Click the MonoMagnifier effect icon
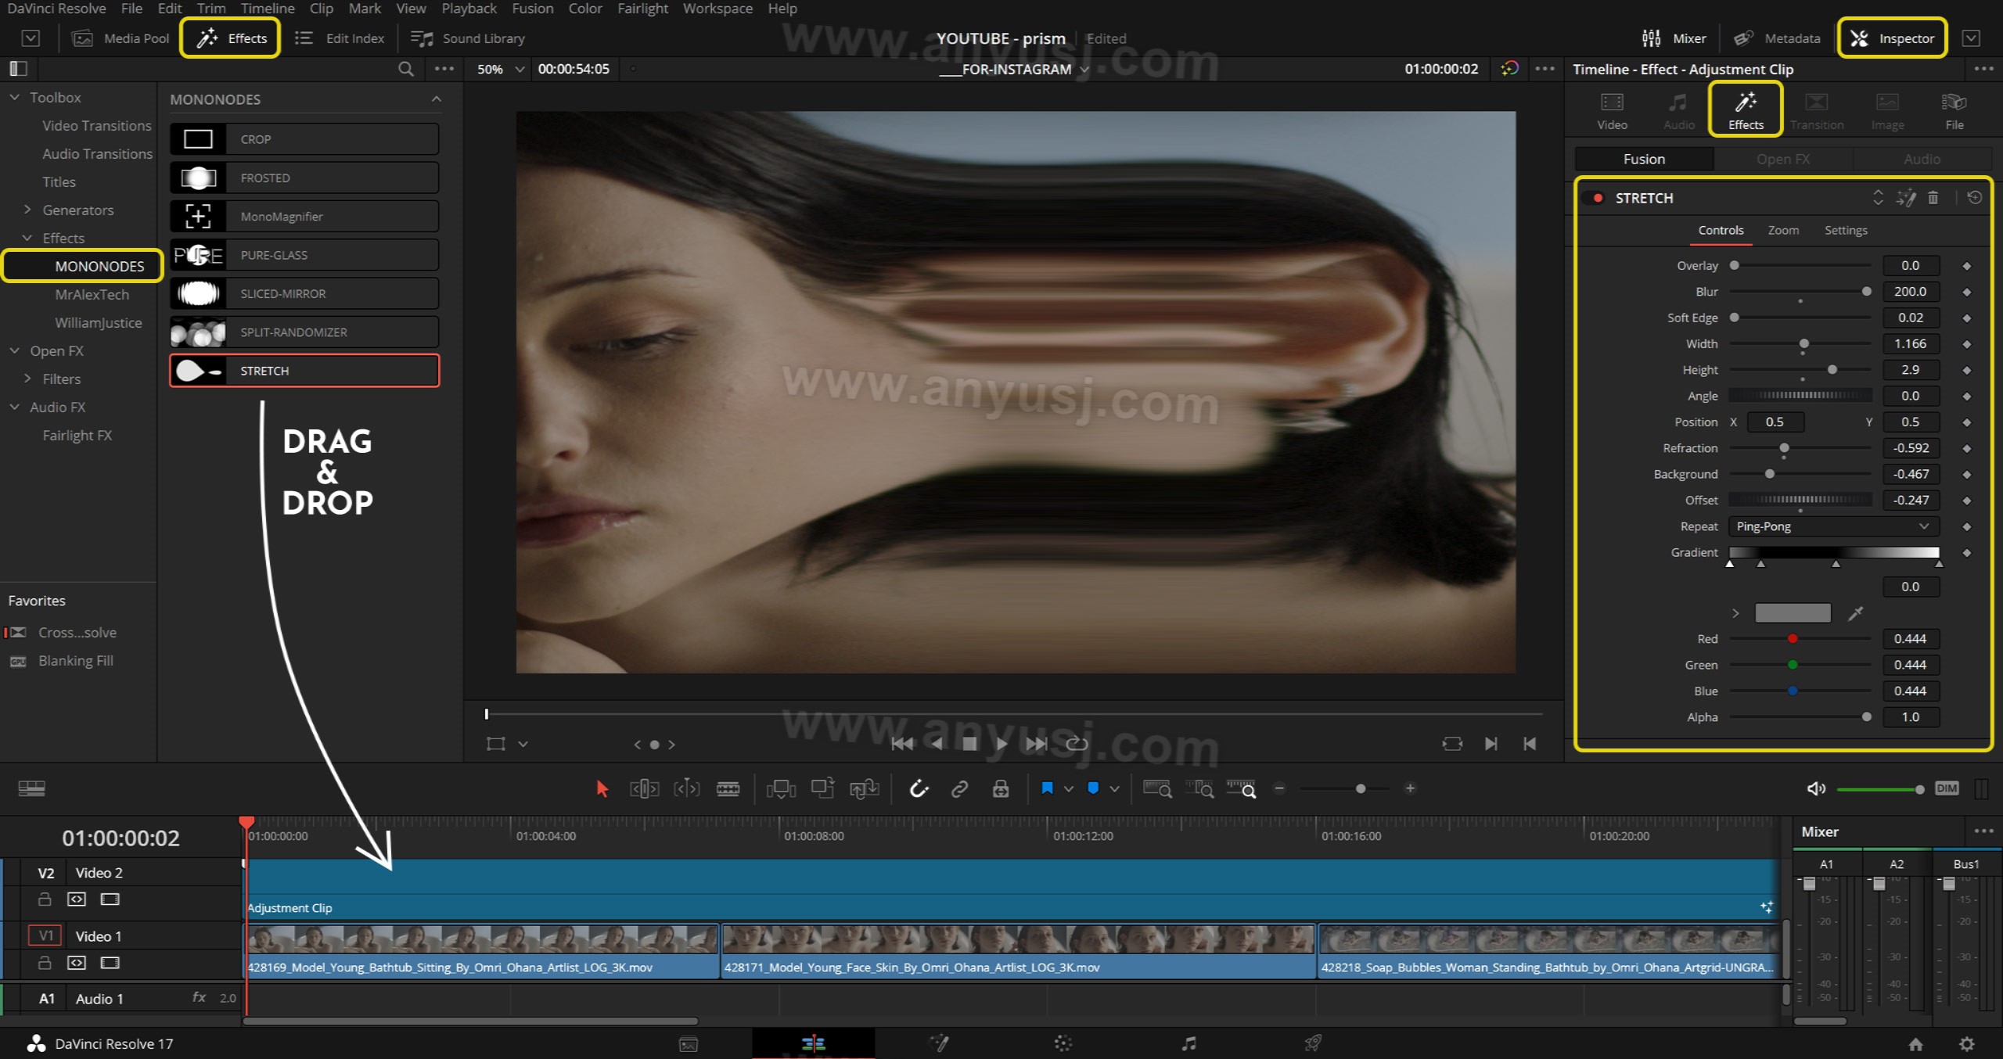This screenshot has height=1059, width=2003. click(199, 216)
